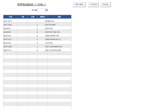This screenshot has height=109, width=145.
Task: Click the remark cell in 2021/12/13 row
Action: tap(59, 20)
